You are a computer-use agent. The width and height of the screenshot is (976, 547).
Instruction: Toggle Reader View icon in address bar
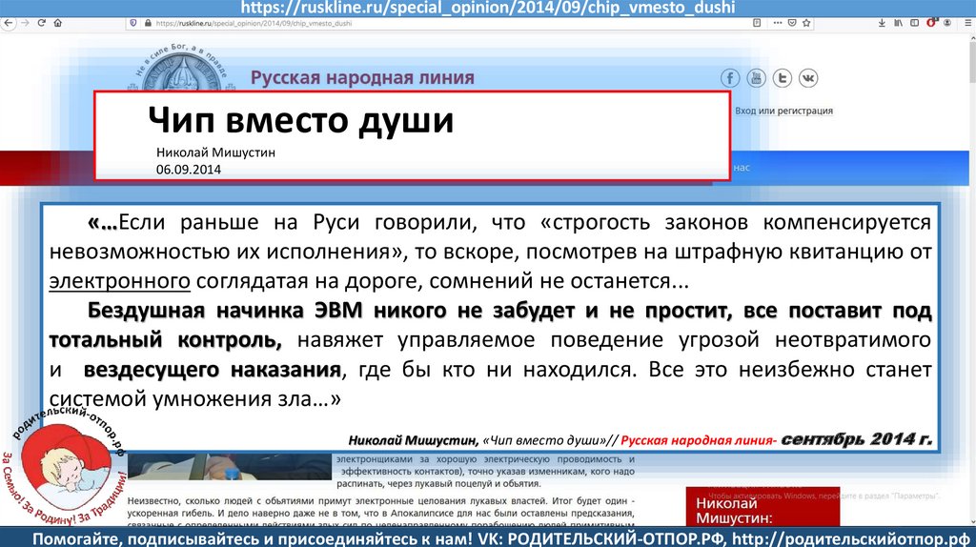757,23
